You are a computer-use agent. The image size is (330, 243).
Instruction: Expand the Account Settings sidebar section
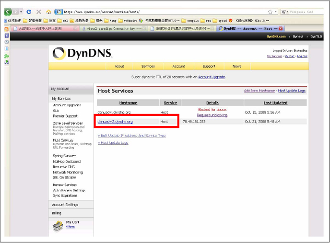pos(71,205)
